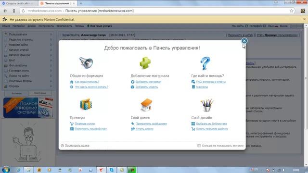Dismiss the Norton Confidential notification bar
Screen dimensions: 308x173
(304, 19)
